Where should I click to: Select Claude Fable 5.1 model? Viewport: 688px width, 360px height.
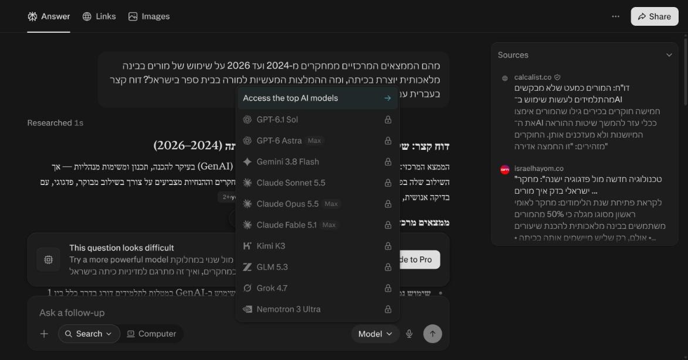318,225
